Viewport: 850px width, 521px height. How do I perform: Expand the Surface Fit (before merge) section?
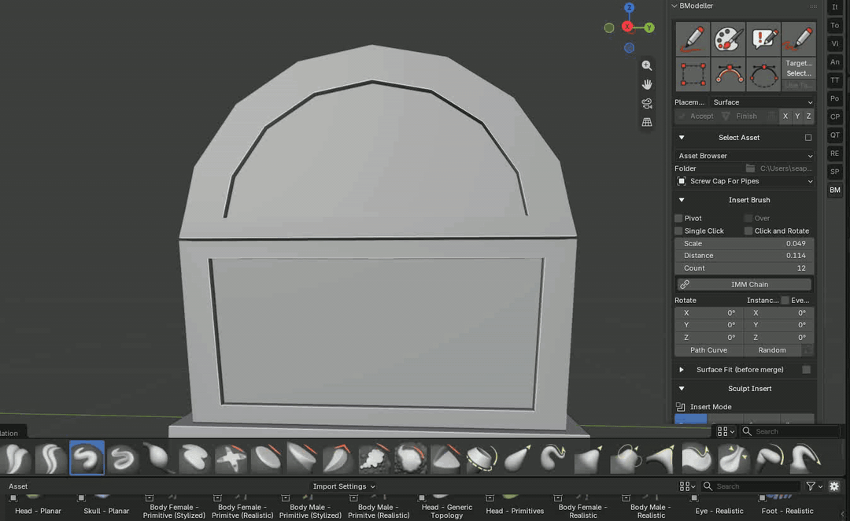click(682, 370)
